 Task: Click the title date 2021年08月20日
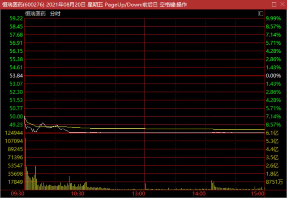(x=66, y=4)
